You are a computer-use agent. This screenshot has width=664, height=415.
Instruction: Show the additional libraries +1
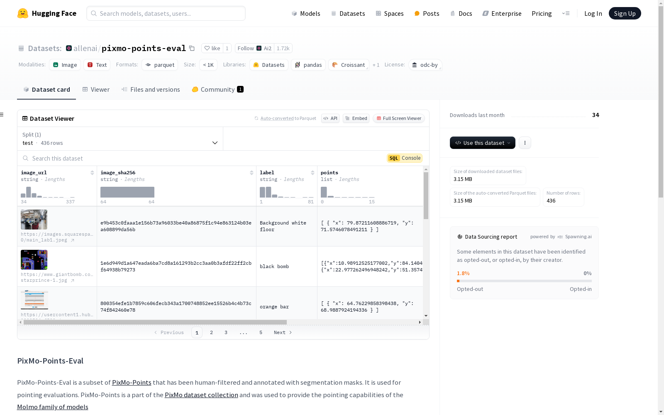376,65
